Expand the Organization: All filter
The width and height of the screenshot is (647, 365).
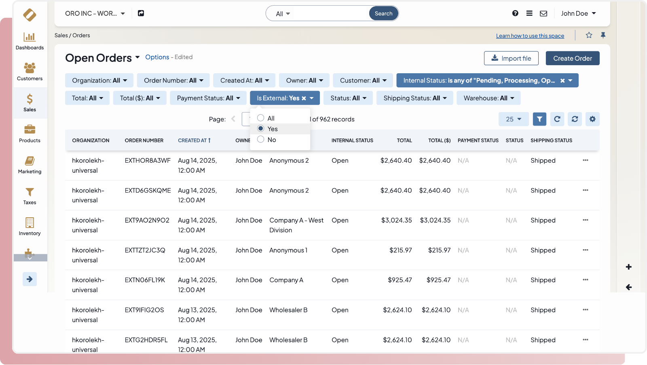pos(99,81)
